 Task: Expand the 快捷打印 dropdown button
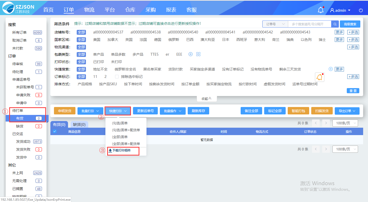[x=118, y=111]
